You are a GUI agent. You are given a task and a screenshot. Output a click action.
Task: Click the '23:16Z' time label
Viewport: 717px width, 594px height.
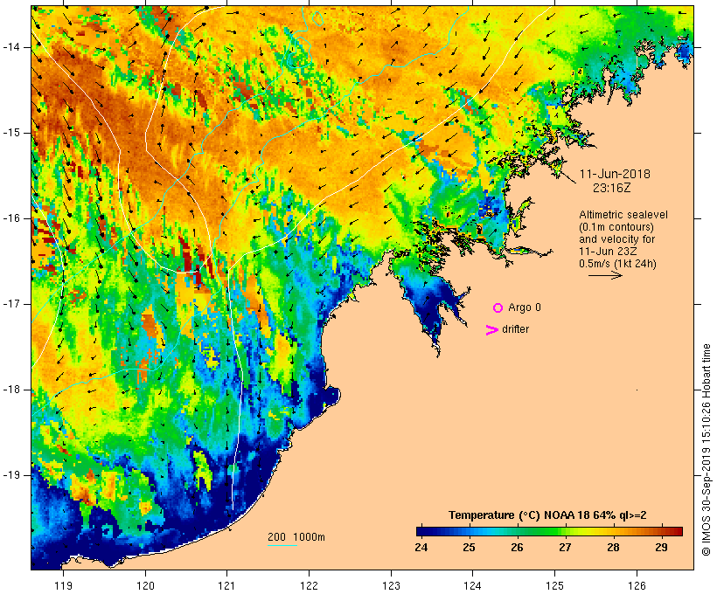click(612, 188)
